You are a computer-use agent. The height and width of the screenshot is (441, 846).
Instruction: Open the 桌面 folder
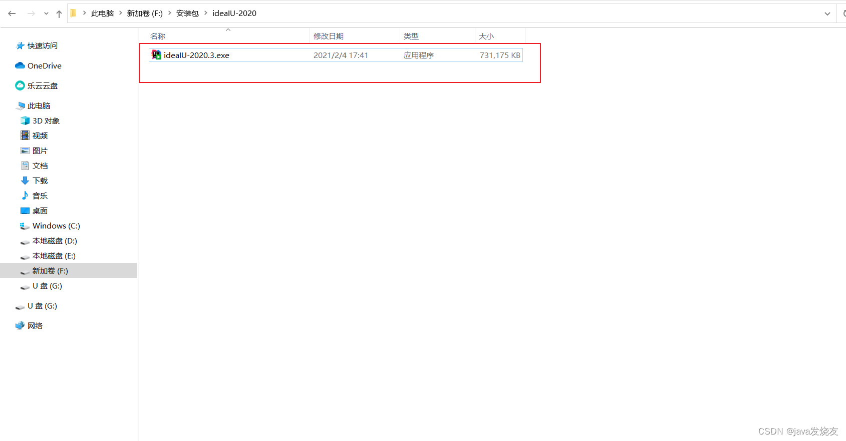pyautogui.click(x=40, y=210)
